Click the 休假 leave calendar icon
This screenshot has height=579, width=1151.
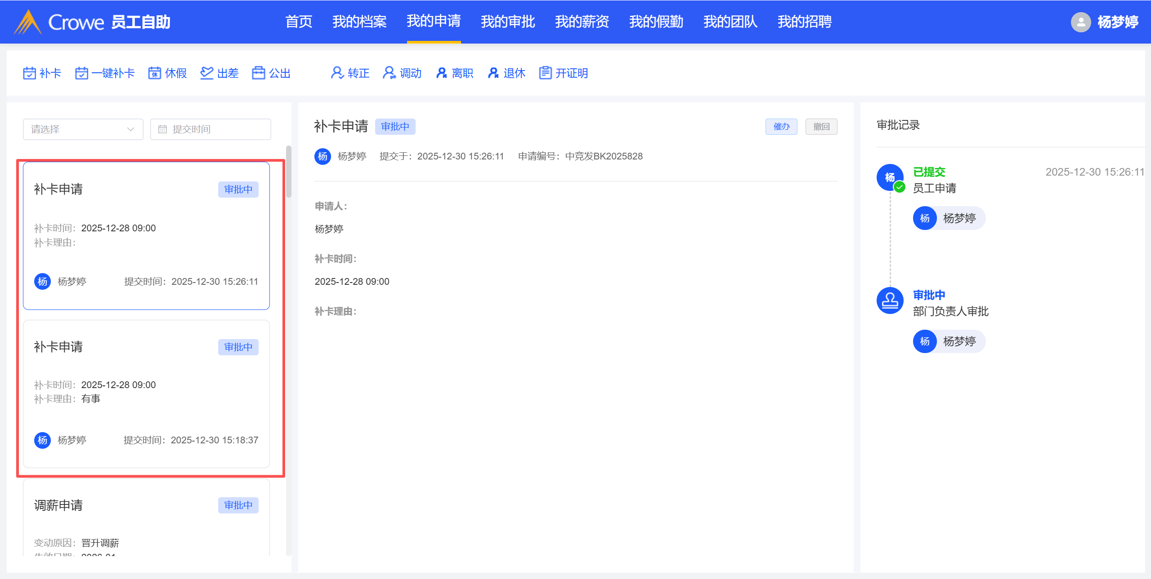click(x=155, y=73)
